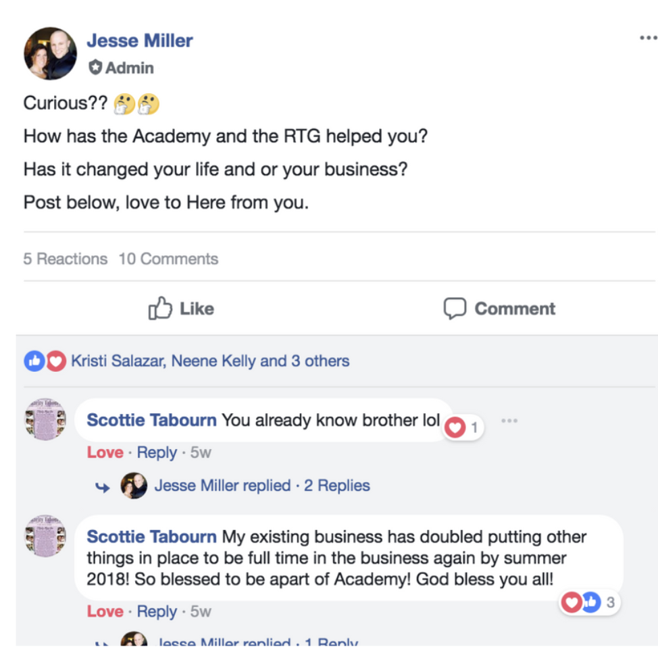The image size is (658, 655).
Task: Click the blue like reaction icon in summary
Action: [34, 361]
